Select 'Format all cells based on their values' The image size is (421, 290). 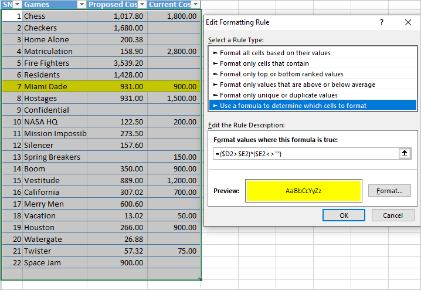[x=313, y=53]
